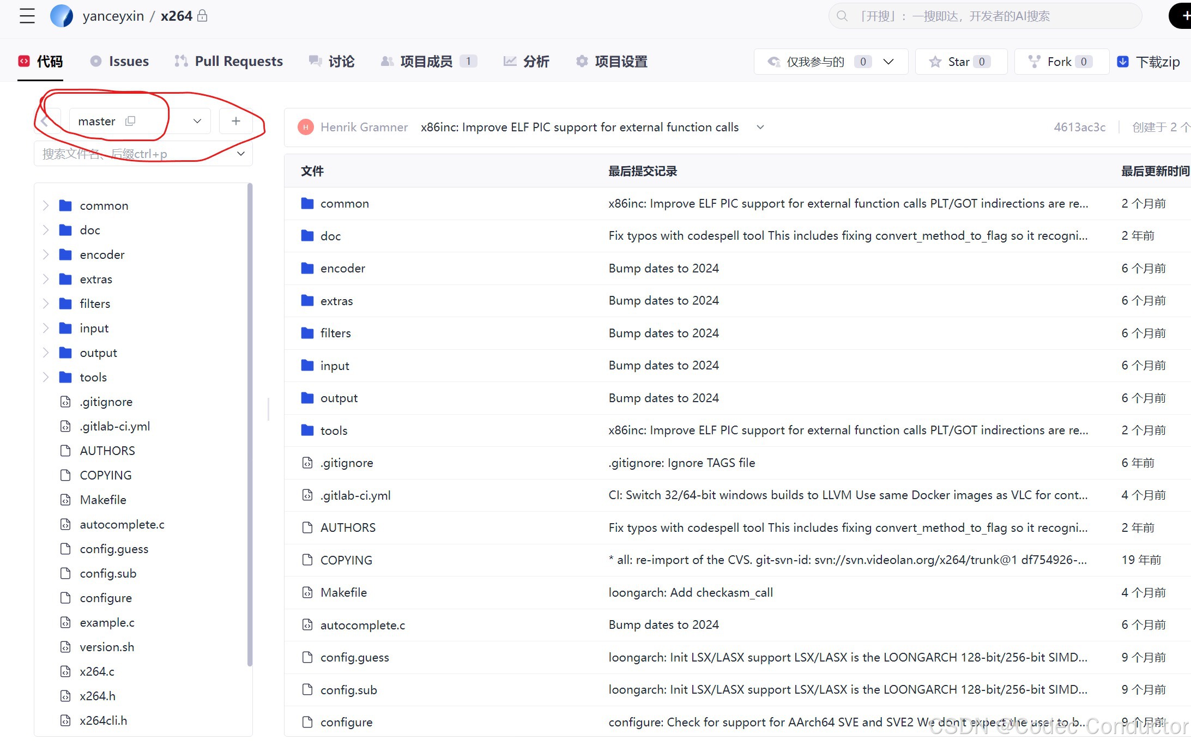Image resolution: width=1191 pixels, height=746 pixels.
Task: Click Henrik Gramner's avatar icon
Action: click(x=306, y=127)
